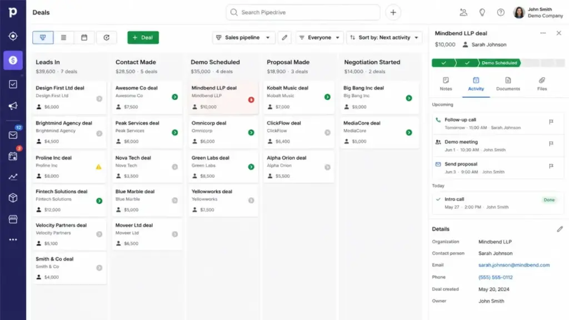Open the Pipedrive logo home
This screenshot has height=320, width=569.
(13, 12)
